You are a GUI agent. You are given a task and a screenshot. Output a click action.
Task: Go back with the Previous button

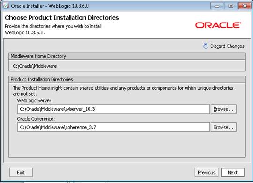(207, 173)
